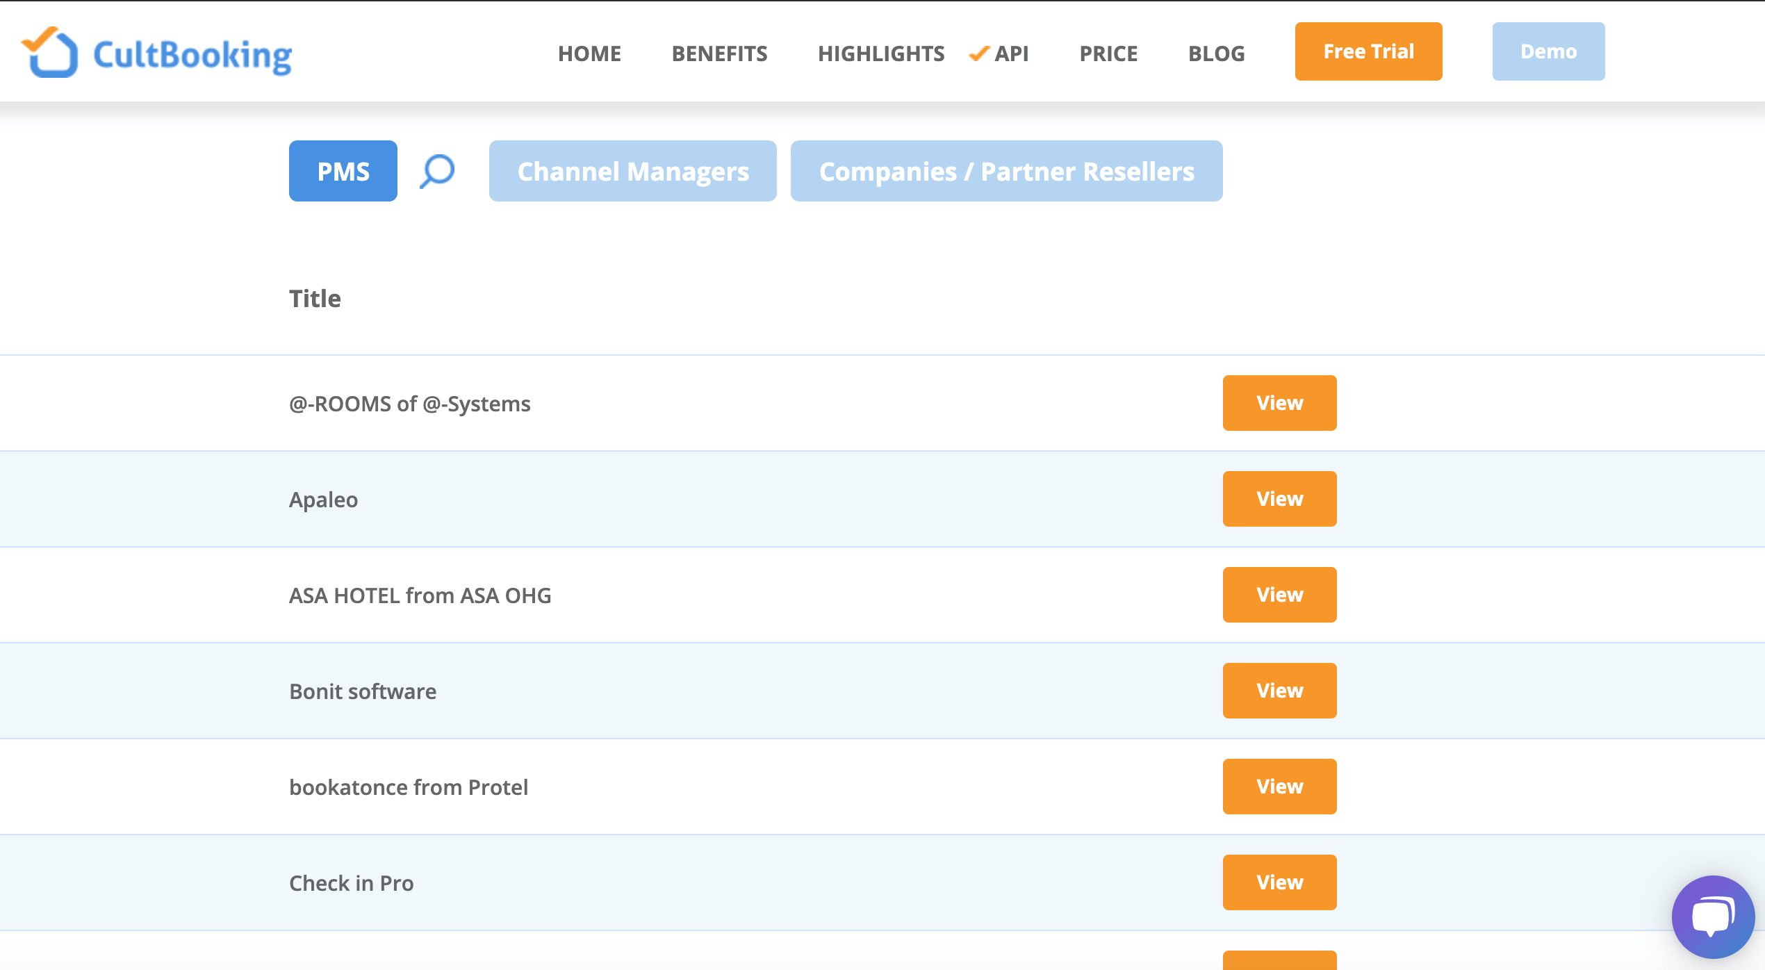Screen dimensions: 1765x970
Task: Click View for Bonit software
Action: pos(1279,691)
